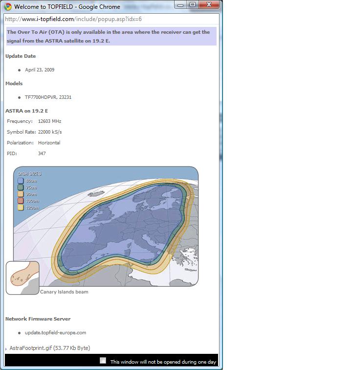Click the URL address bar

111,19
